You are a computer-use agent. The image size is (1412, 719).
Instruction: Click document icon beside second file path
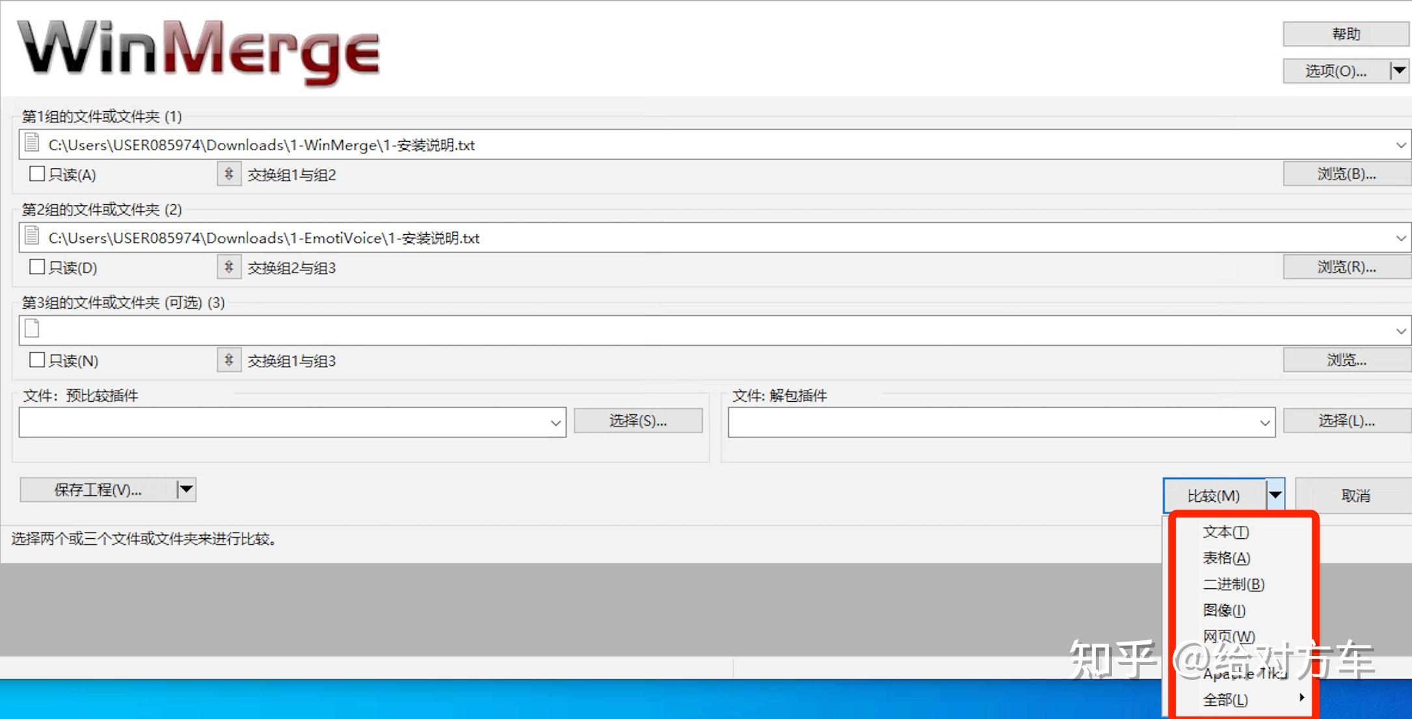coord(31,237)
